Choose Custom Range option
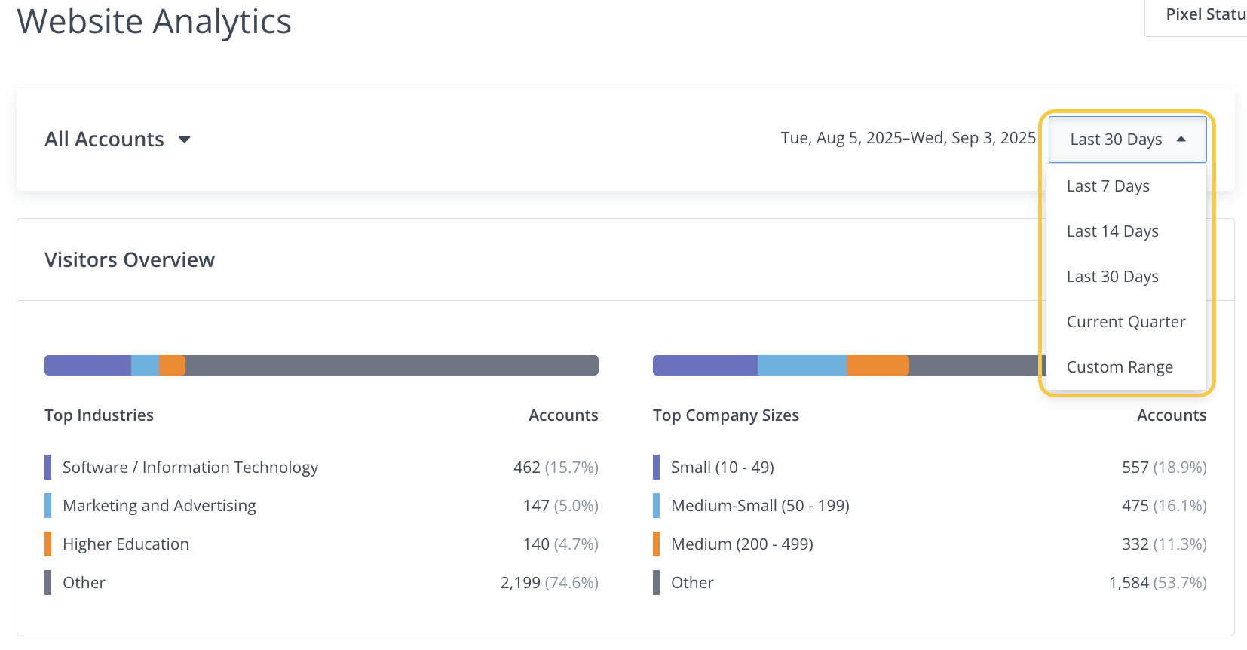 tap(1120, 367)
